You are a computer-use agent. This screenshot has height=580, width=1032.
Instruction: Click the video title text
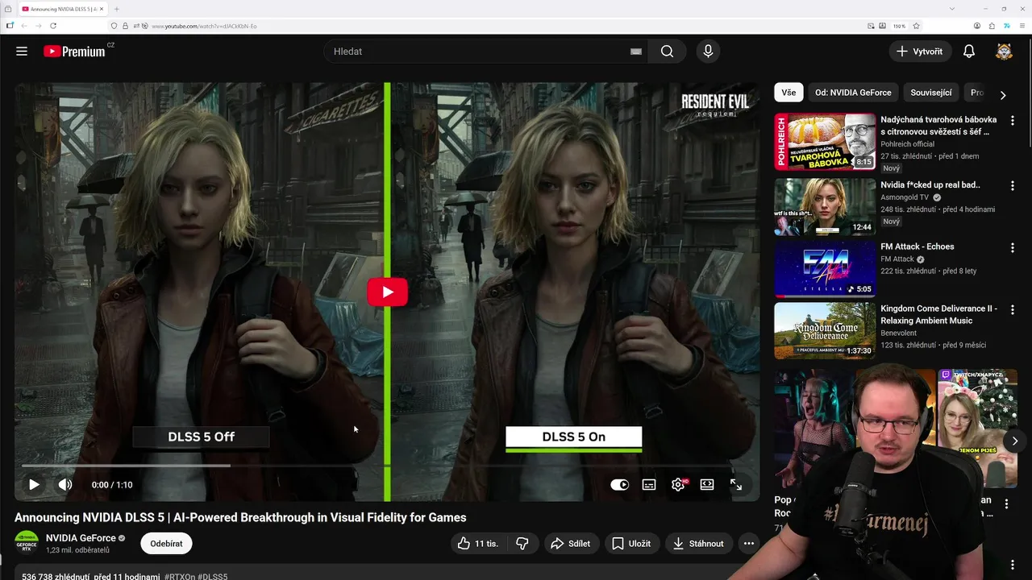point(240,517)
